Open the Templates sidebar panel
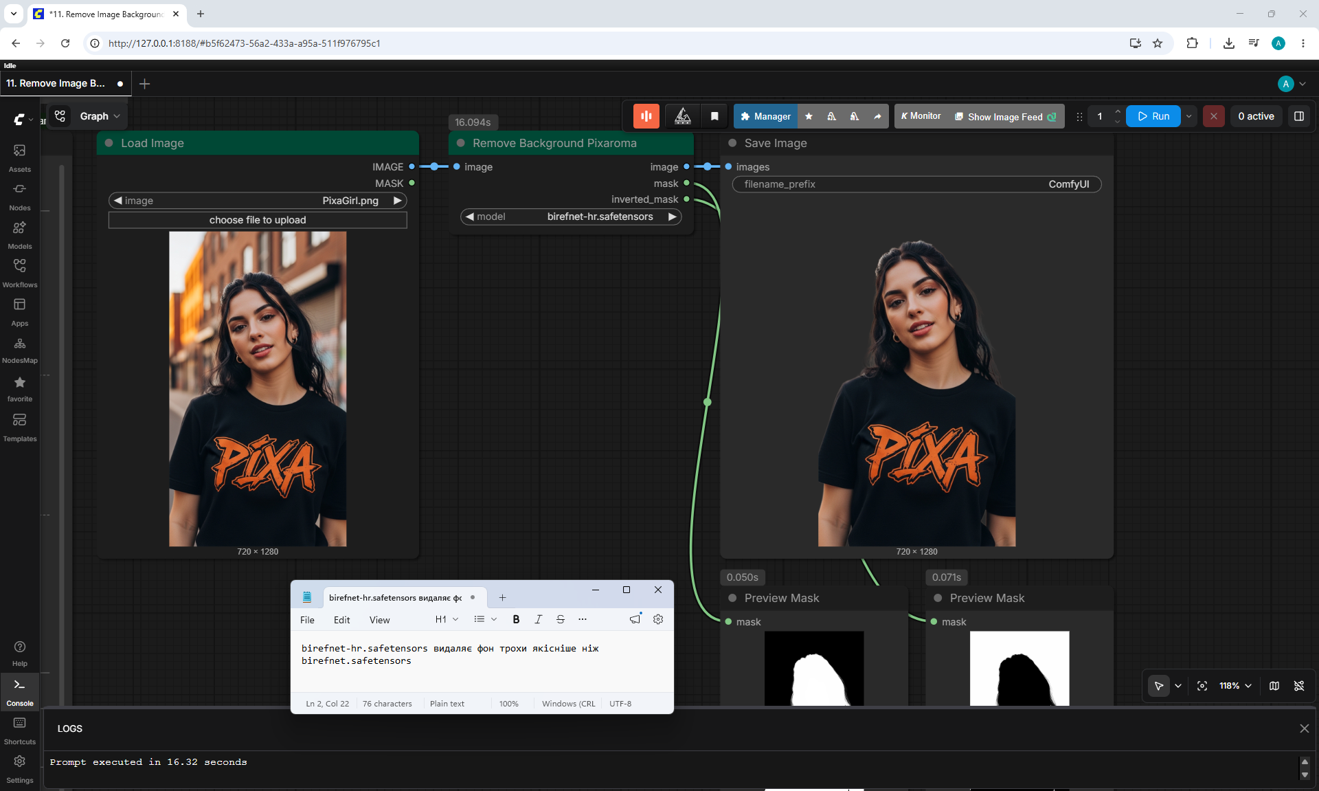This screenshot has width=1319, height=791. coord(20,427)
